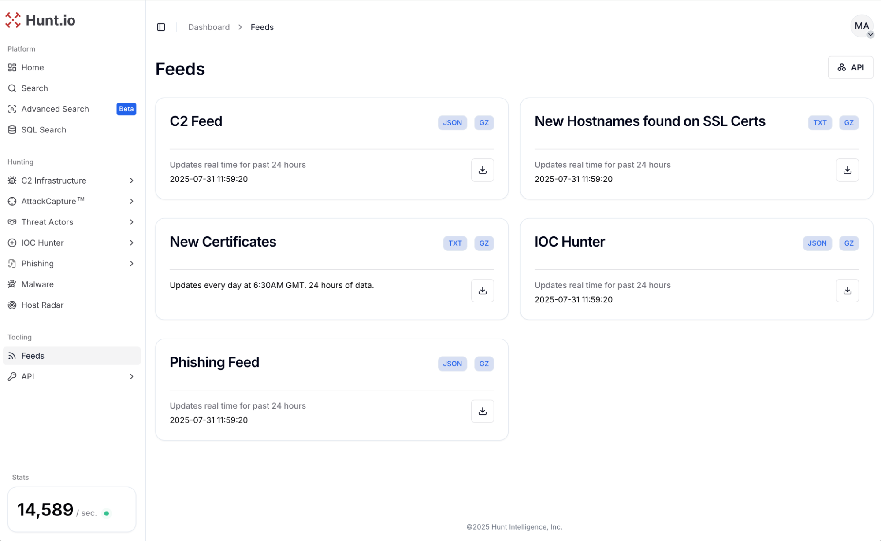This screenshot has width=881, height=541.
Task: Download the New Certificates feed
Action: click(482, 291)
